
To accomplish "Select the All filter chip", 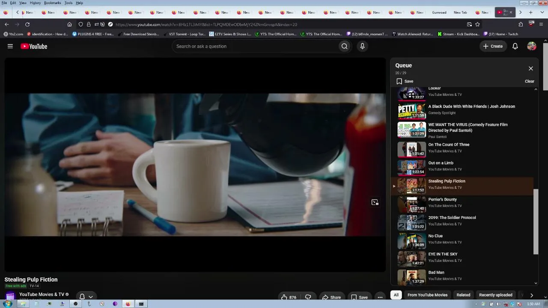I will coord(396,295).
